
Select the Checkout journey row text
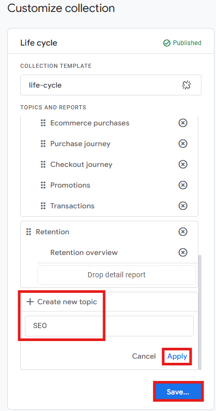click(x=81, y=164)
